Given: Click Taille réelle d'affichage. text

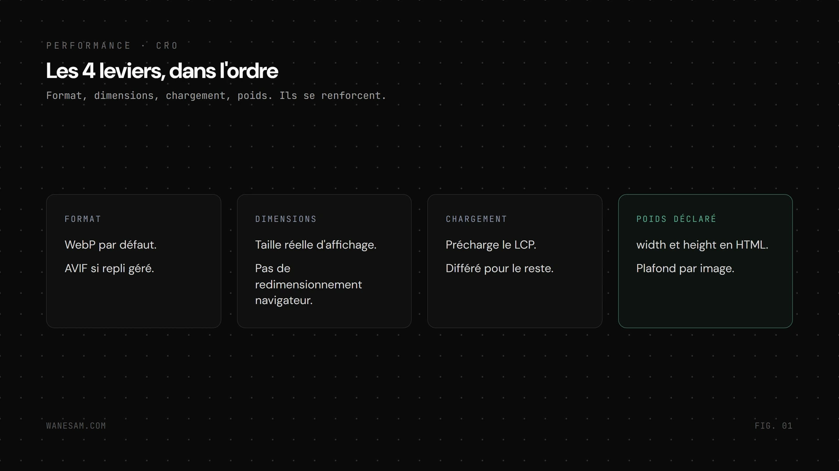Looking at the screenshot, I should click(316, 245).
